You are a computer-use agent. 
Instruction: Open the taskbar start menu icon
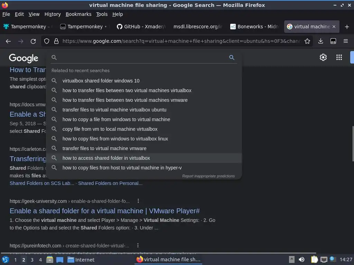tap(6, 259)
